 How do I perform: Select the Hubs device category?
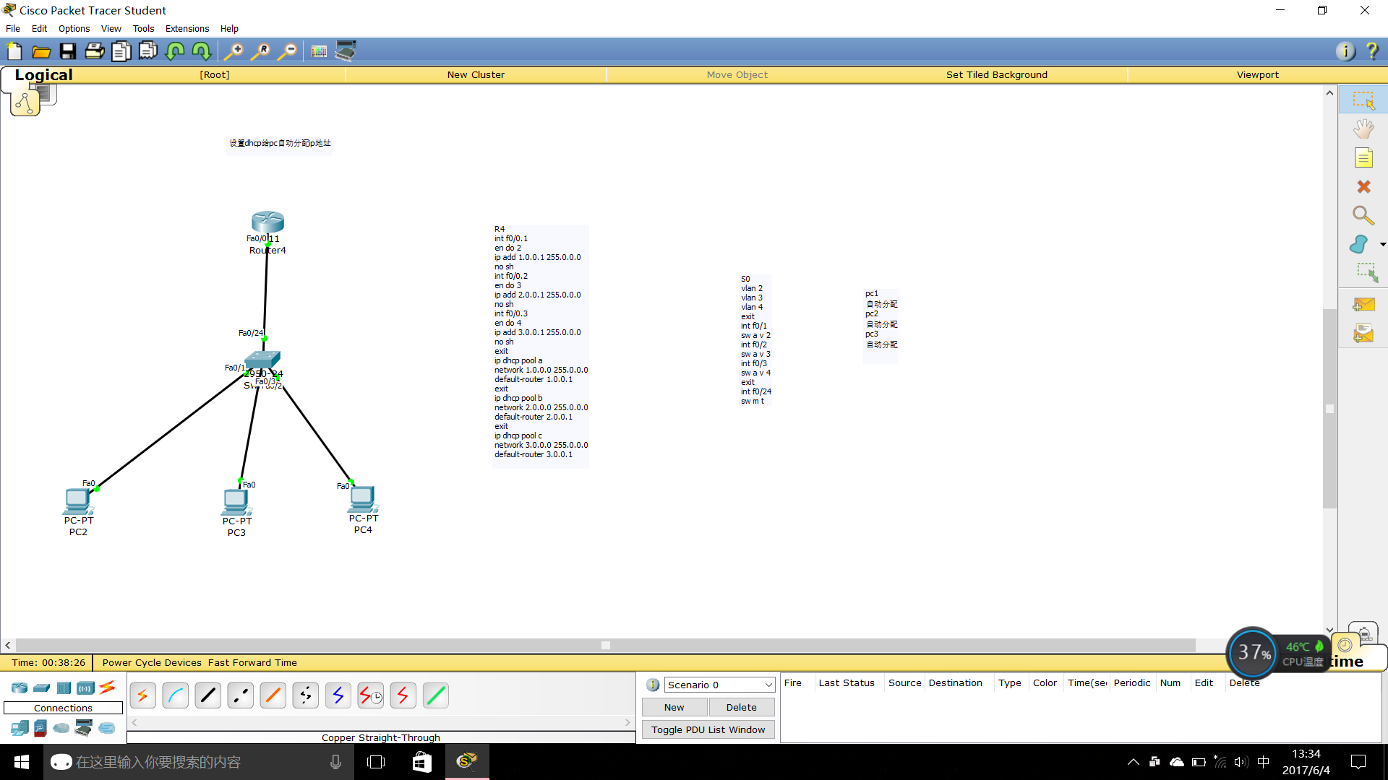[x=64, y=688]
